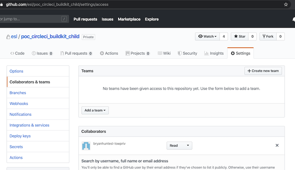Switch to the Insights tab
The width and height of the screenshot is (295, 170).
tap(214, 53)
